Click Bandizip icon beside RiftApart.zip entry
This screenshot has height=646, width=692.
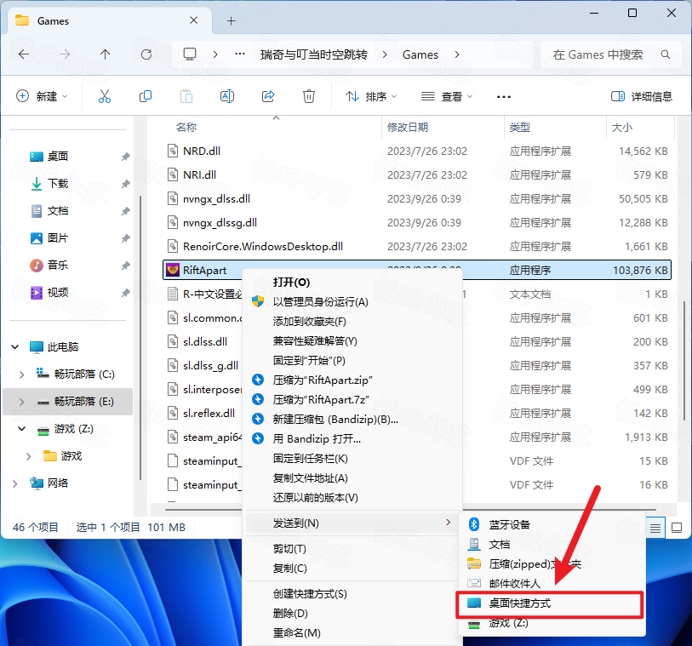tap(258, 380)
